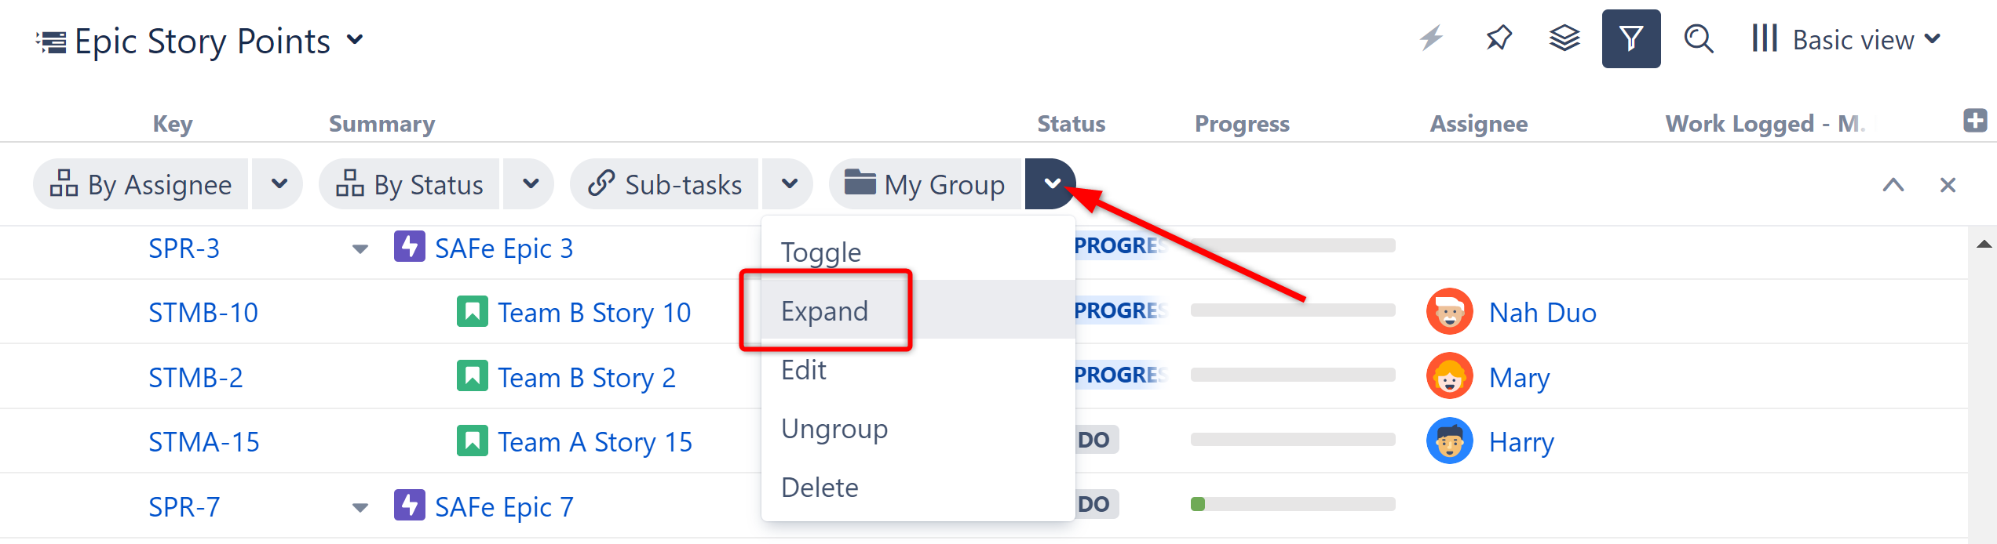Select the layers icon in the header toolbar

coord(1564,37)
